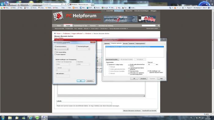Expand the Netwerk dropdown in forum navigation
214x120 pixels.
[87, 29]
